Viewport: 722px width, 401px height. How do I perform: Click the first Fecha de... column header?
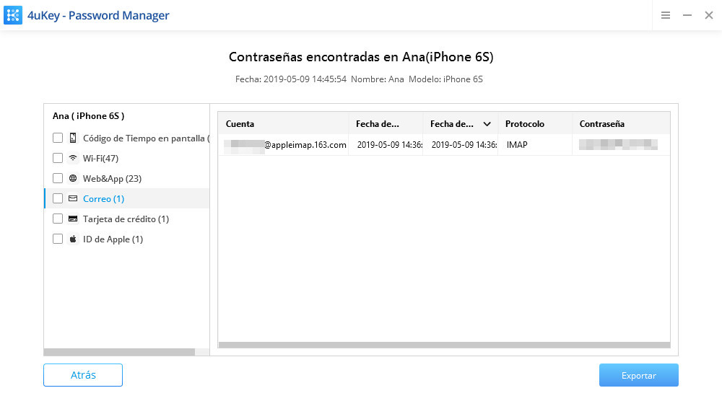point(386,124)
